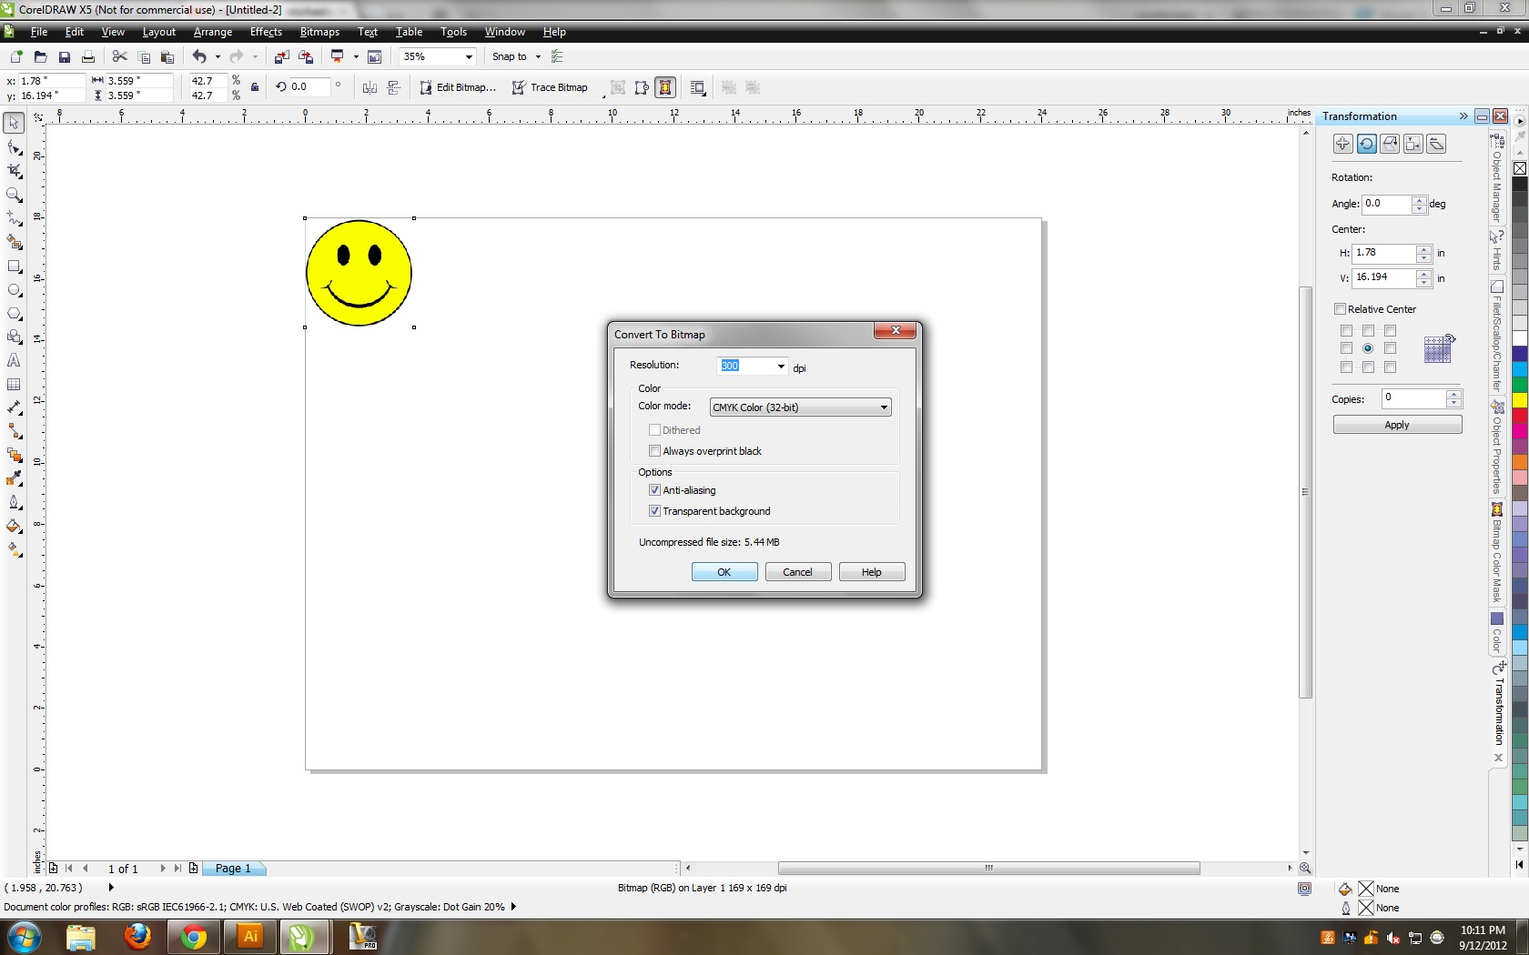The width and height of the screenshot is (1529, 955).
Task: Open the Object Manager docker tab
Action: pos(1496,177)
